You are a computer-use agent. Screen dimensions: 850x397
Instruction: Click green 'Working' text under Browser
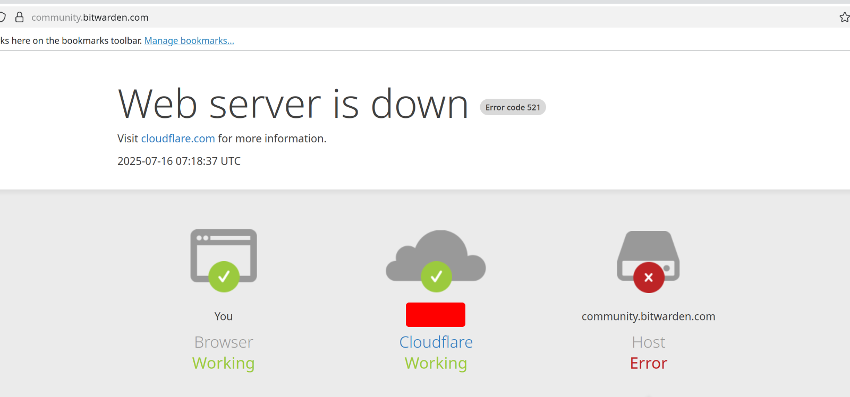click(224, 364)
